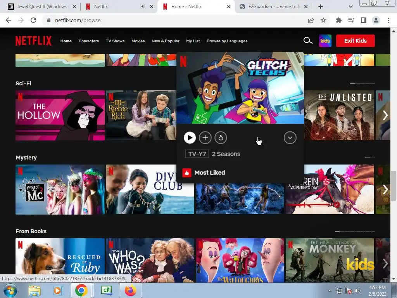Click the Most Liked badge
The height and width of the screenshot is (298, 397).
pos(204,173)
